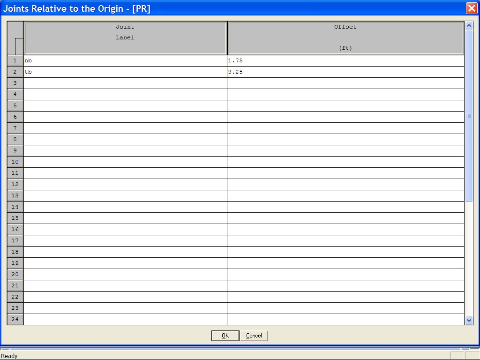Select the 'tb' joint label cell
This screenshot has width=480, height=360.
coord(125,72)
